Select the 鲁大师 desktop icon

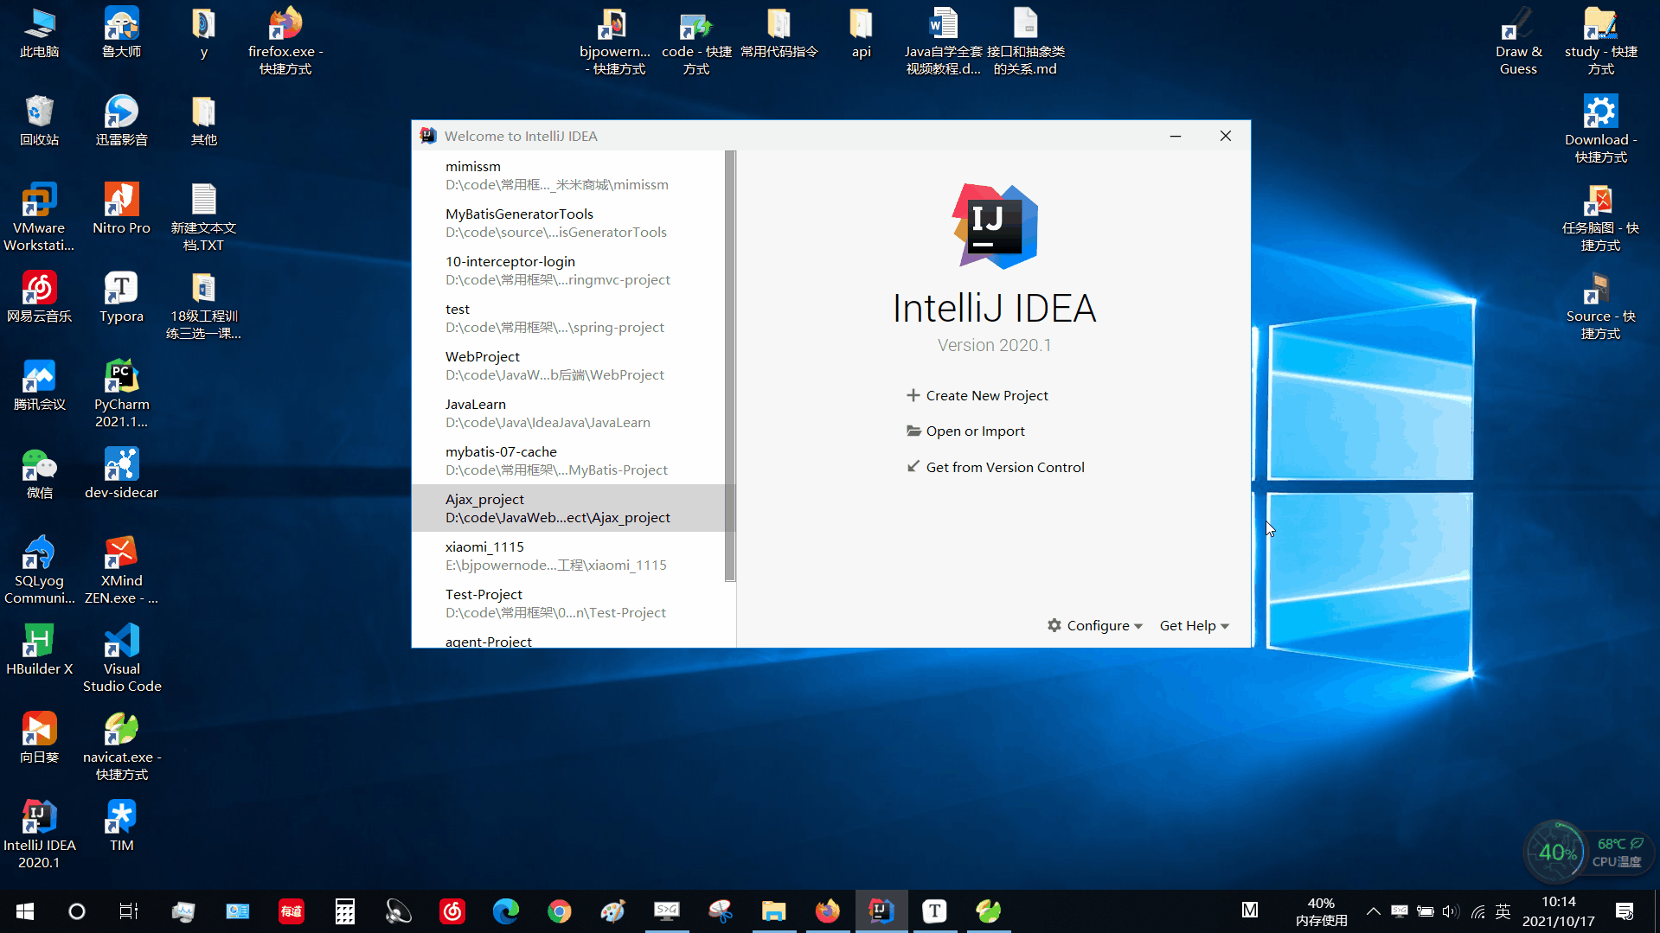click(x=122, y=35)
